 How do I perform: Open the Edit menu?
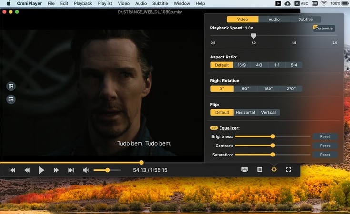pos(64,3)
